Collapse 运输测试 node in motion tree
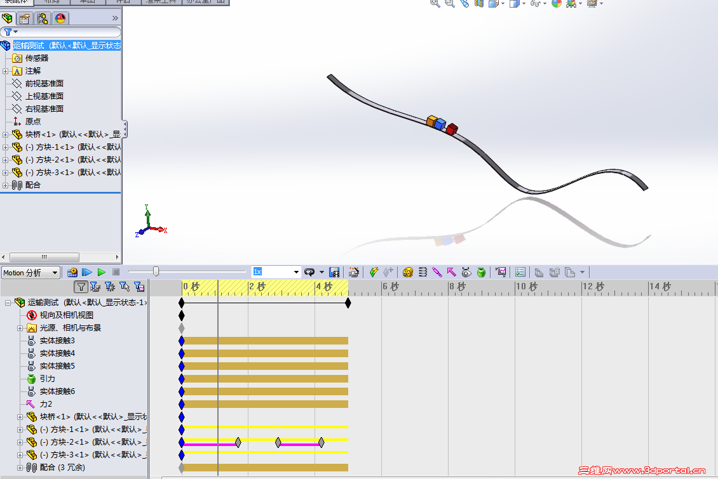The width and height of the screenshot is (718, 479). 8,303
